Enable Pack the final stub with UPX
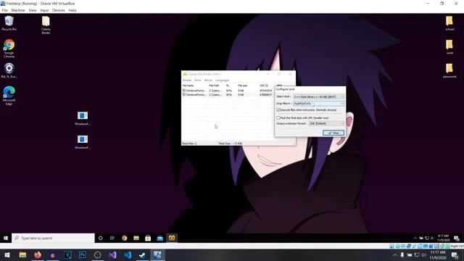 tap(278, 117)
